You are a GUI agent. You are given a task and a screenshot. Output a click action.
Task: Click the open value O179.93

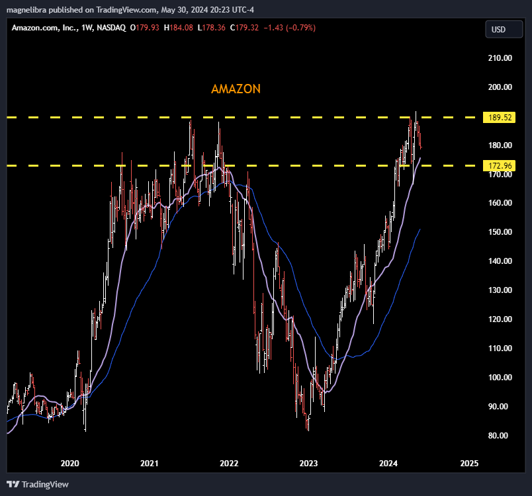point(144,28)
